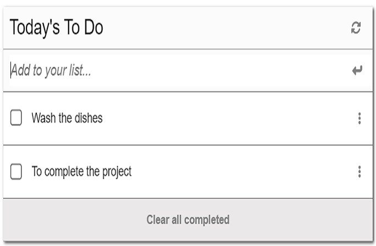376x246 pixels.
Task: Remove finished tasks via the bottom footer button
Action: coord(187,220)
